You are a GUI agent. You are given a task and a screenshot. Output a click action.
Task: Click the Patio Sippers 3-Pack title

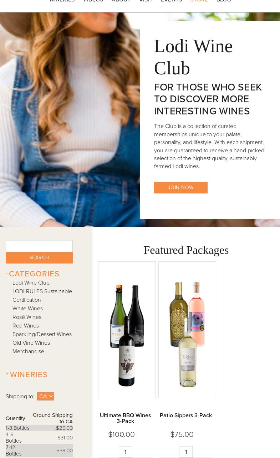point(186,415)
